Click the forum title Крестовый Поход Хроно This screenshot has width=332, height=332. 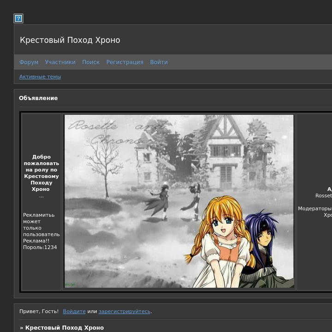(x=70, y=40)
